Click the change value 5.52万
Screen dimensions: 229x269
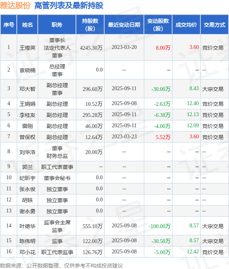pyautogui.click(x=163, y=137)
